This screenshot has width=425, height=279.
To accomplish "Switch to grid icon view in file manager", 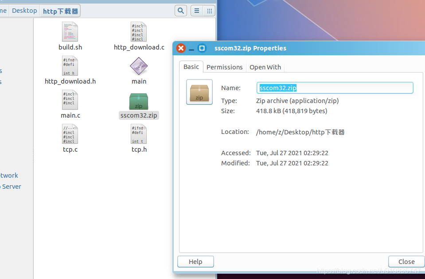I will pyautogui.click(x=209, y=11).
